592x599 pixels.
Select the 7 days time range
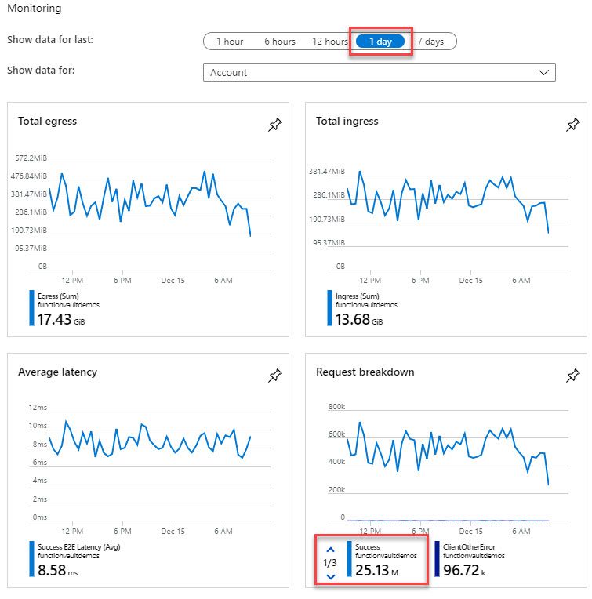[x=432, y=42]
